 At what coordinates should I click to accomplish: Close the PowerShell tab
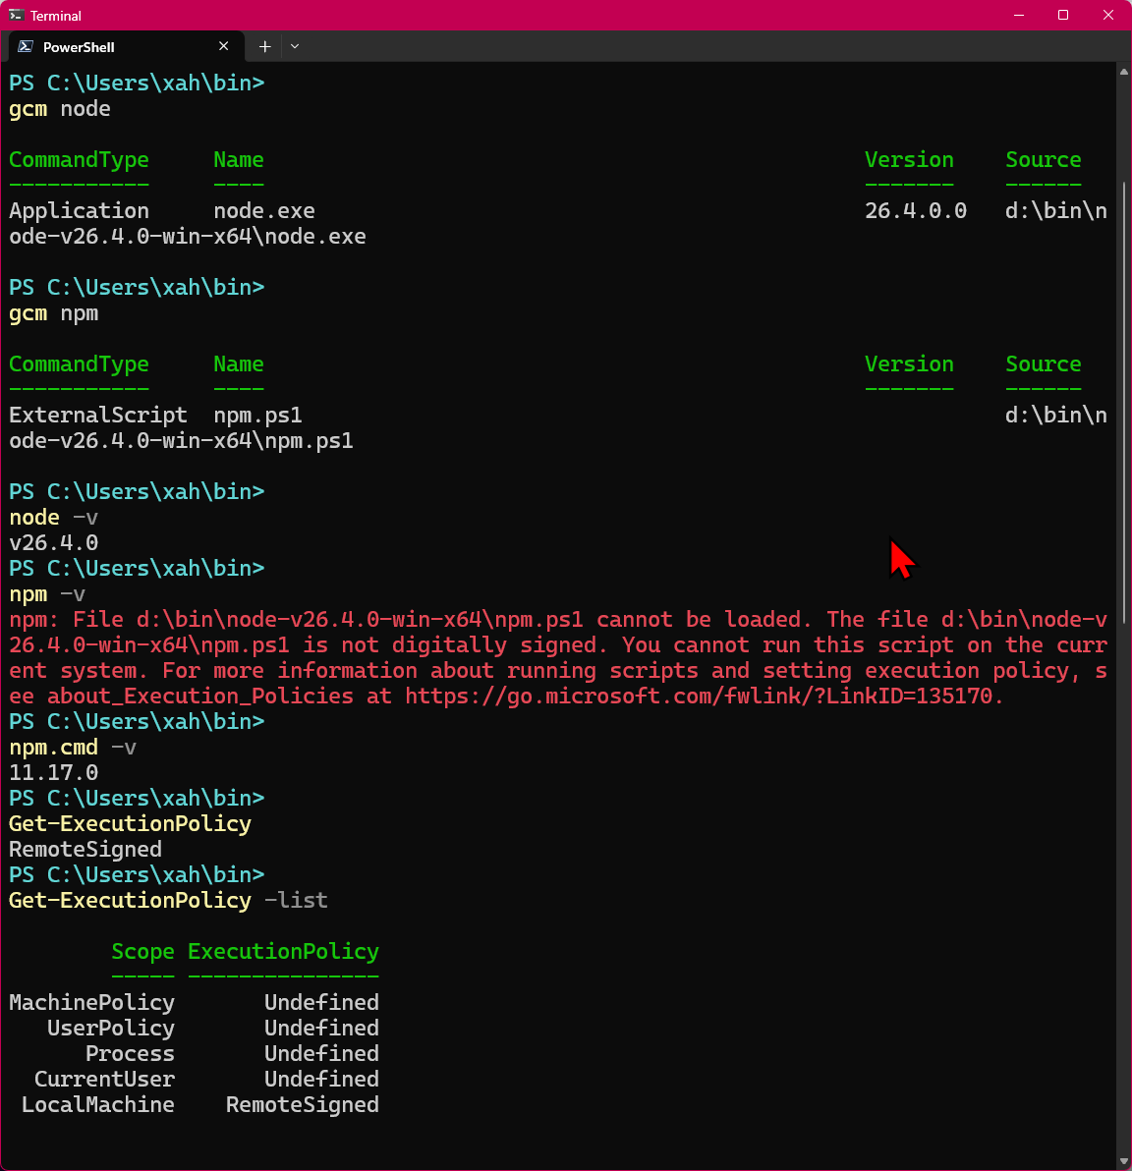223,46
